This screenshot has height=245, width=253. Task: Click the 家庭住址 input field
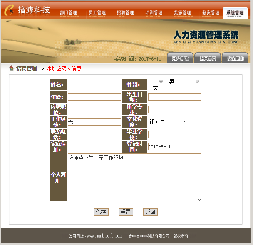pyautogui.click(x=94, y=147)
